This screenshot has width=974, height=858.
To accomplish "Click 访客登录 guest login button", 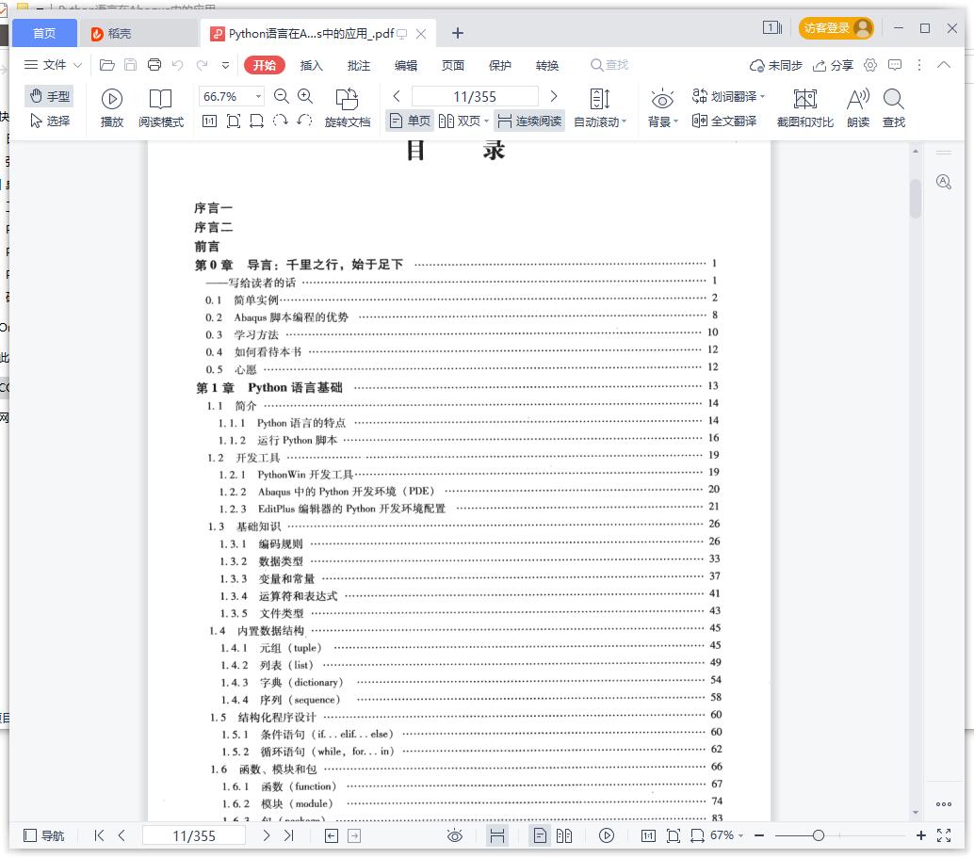I will (x=836, y=28).
